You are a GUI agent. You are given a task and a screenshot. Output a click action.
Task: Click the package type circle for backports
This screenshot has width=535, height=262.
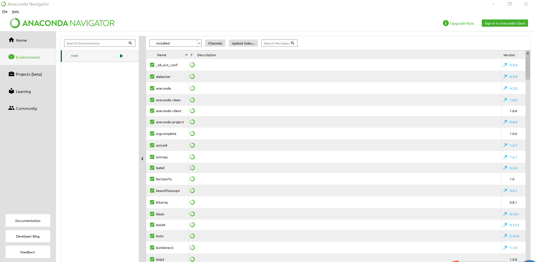pyautogui.click(x=192, y=179)
